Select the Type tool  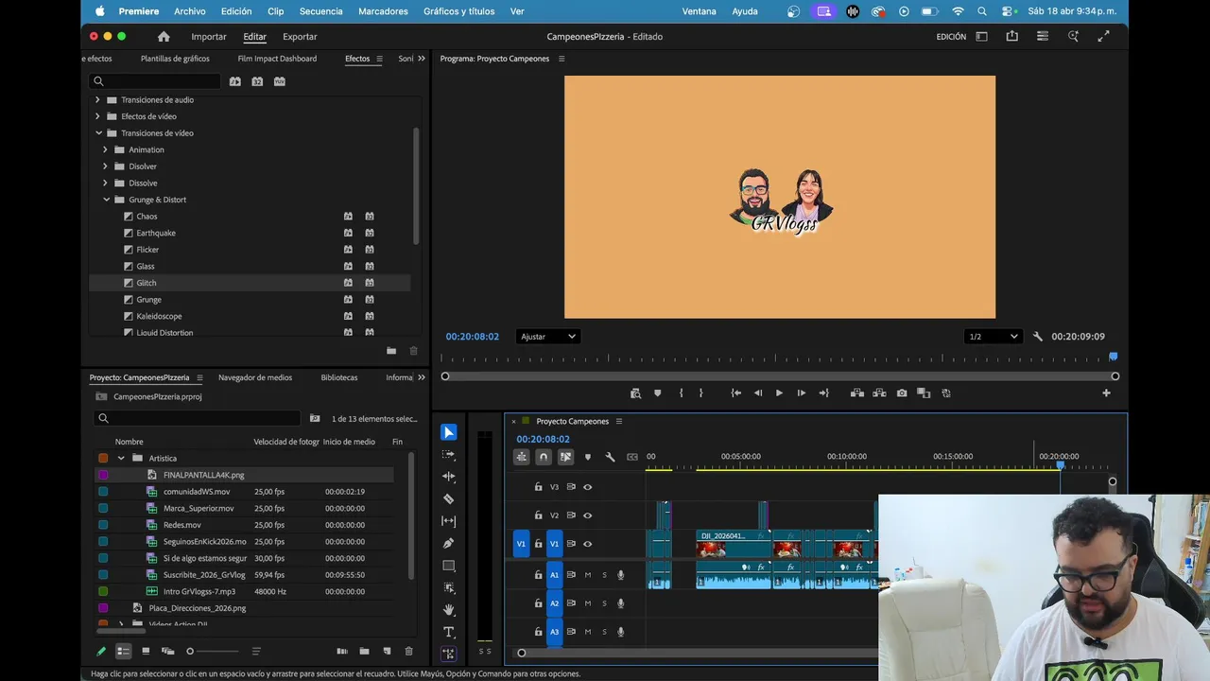449,632
